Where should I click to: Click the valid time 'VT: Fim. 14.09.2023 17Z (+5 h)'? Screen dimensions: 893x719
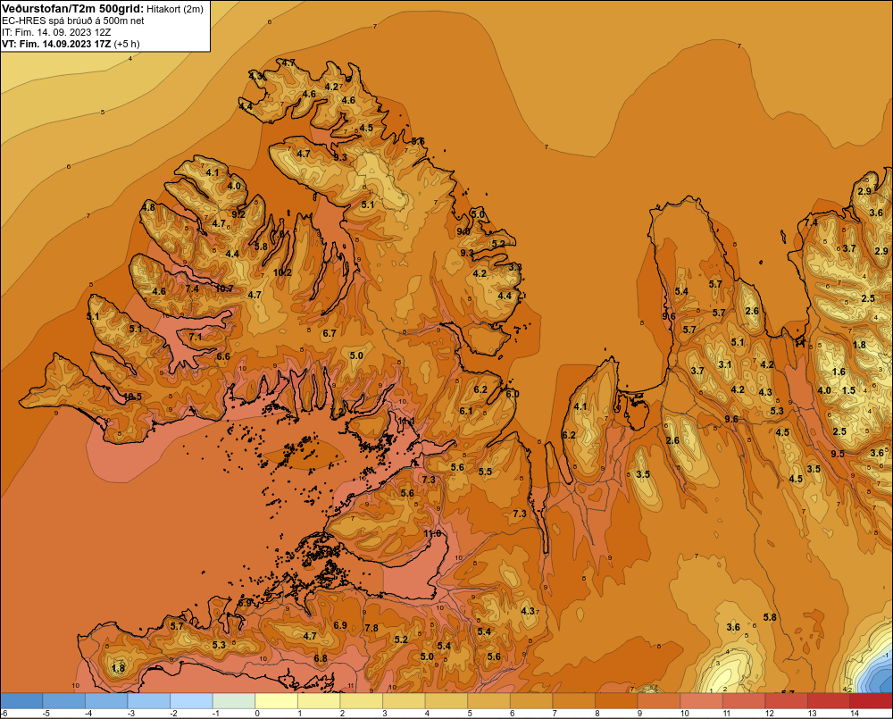tap(71, 44)
